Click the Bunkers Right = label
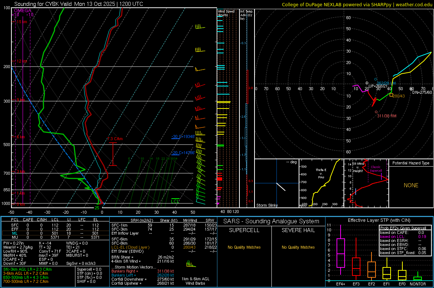Image resolution: width=434 pixels, height=288 pixels. click(x=124, y=271)
